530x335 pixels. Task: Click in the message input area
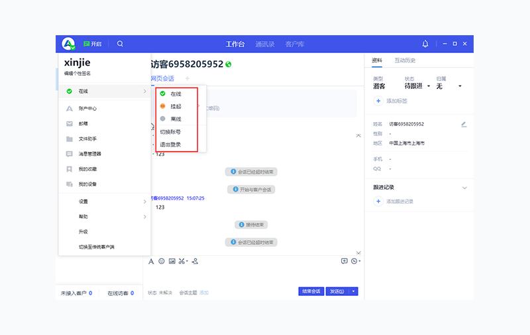point(254,276)
